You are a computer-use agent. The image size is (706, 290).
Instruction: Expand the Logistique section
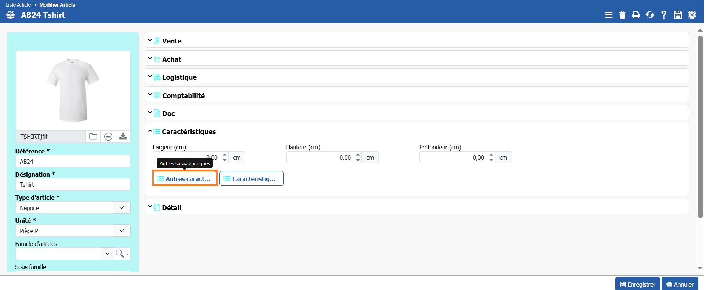pos(179,77)
